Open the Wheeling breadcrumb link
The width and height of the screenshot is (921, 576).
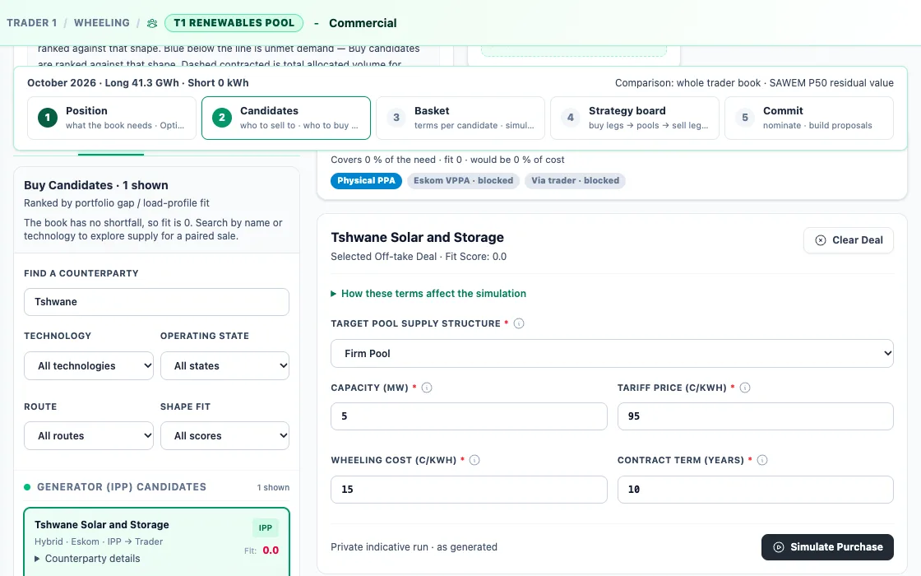coord(102,23)
